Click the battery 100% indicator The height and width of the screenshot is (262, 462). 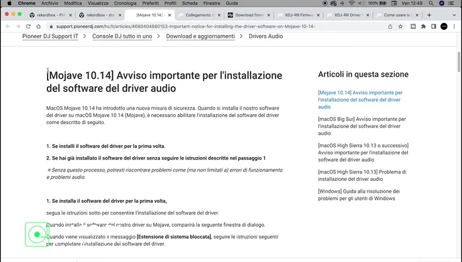377,3
